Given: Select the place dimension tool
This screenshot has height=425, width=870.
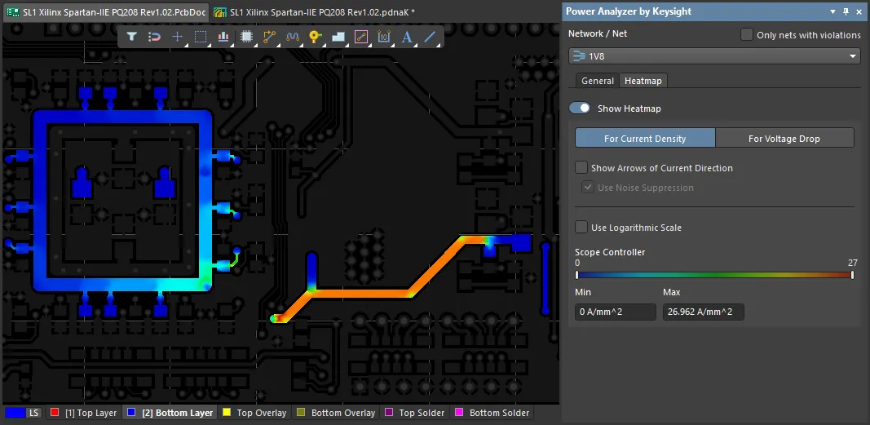Looking at the screenshot, I should (x=384, y=37).
